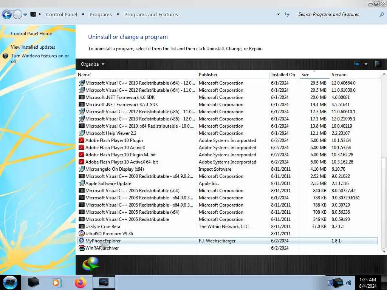Open the Organize dropdown menu
Image resolution: width=387 pixels, height=290 pixels.
[x=93, y=64]
